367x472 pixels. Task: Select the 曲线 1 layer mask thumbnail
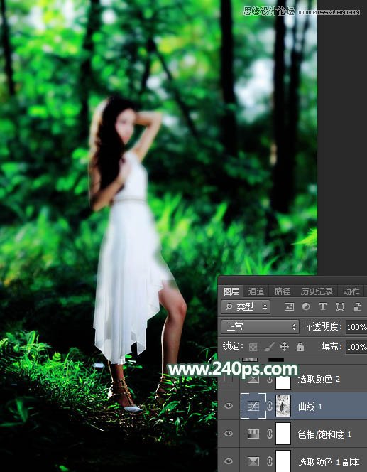click(283, 406)
